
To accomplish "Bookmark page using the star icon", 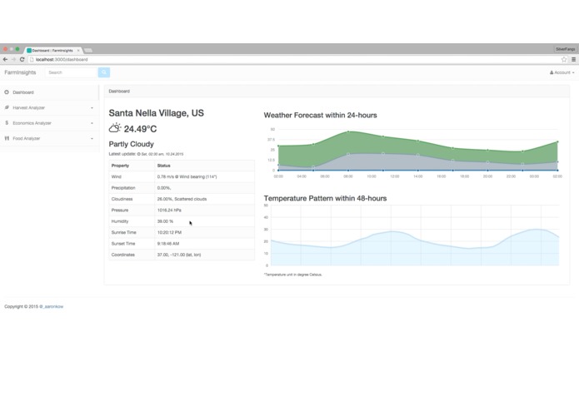I will (x=564, y=59).
